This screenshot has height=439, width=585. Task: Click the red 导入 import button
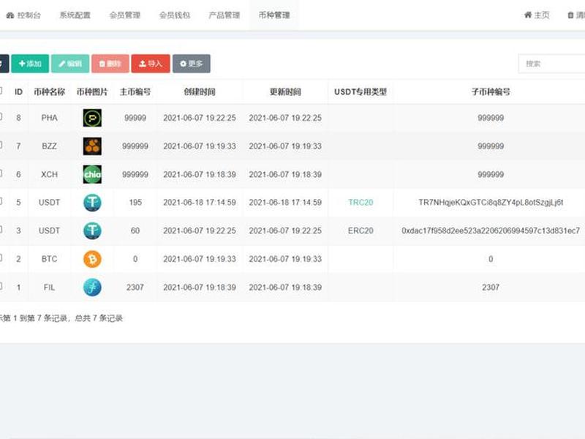[151, 64]
